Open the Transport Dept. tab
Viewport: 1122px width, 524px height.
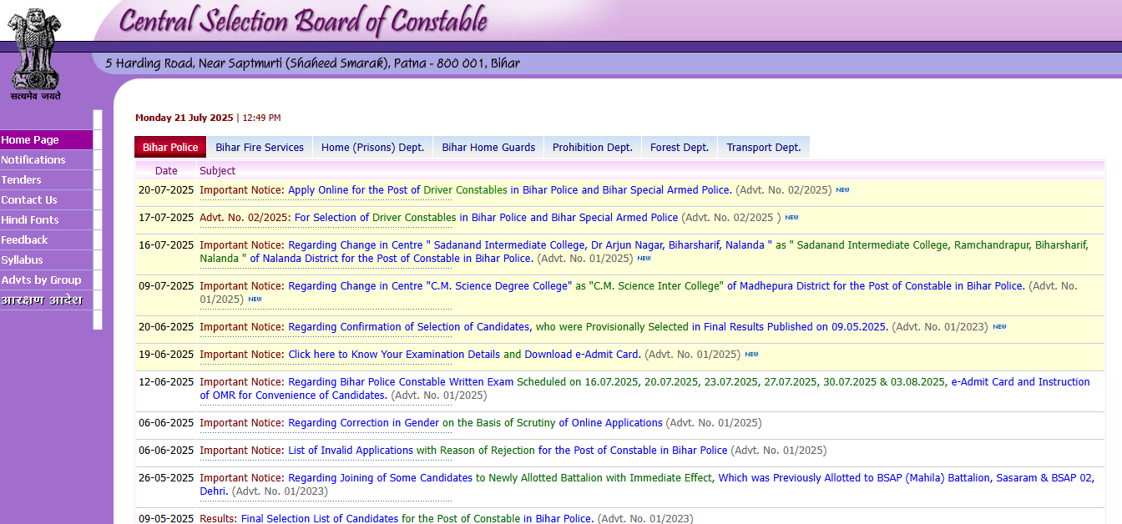pos(763,146)
